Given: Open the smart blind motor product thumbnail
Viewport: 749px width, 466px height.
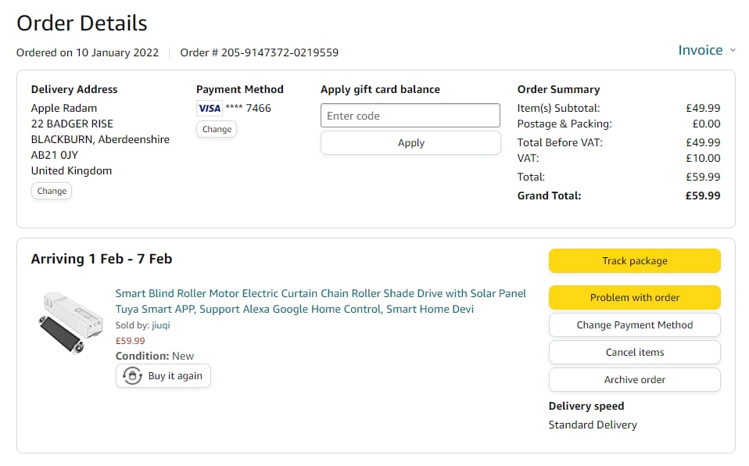Looking at the screenshot, I should 71,321.
